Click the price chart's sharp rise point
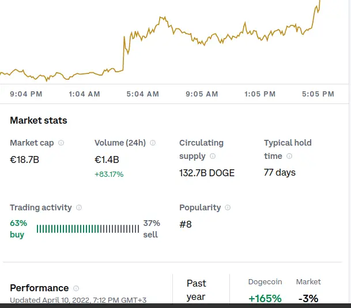Image resolution: width=351 pixels, height=308 pixels. point(123,53)
